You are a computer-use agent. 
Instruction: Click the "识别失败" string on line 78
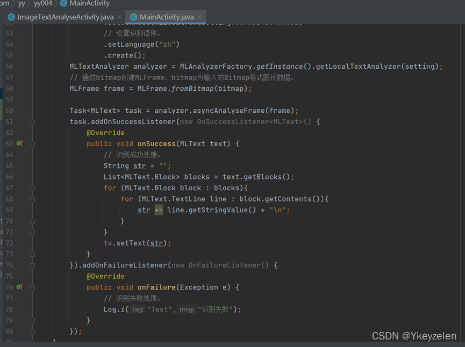[x=215, y=309]
